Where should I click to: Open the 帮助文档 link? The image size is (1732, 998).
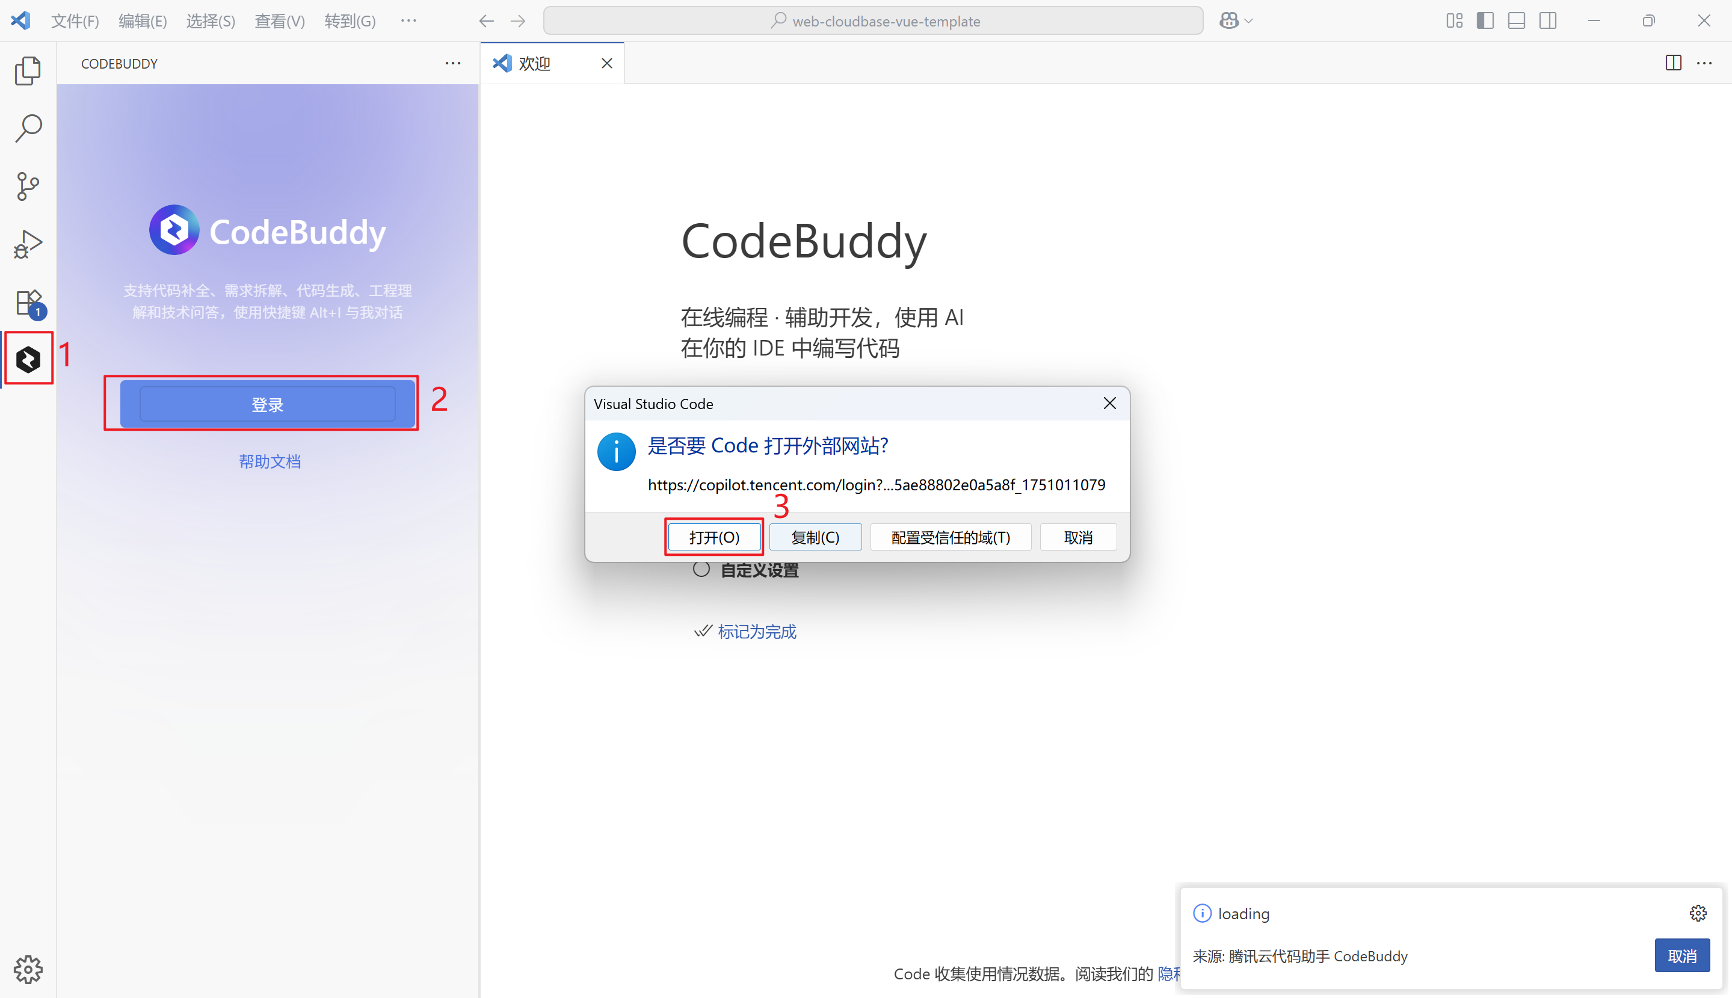pos(270,461)
